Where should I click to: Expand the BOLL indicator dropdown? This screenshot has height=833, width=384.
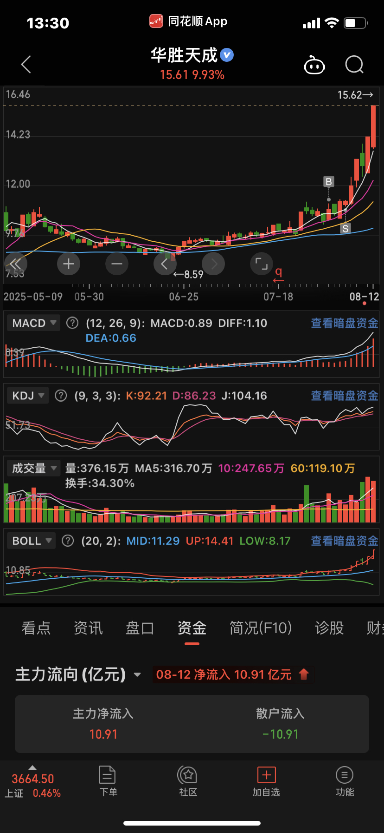coord(31,541)
